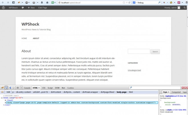Open the red S icon dropdown arrow
Viewport: 188px width, 115px height.
pyautogui.click(x=182, y=3)
